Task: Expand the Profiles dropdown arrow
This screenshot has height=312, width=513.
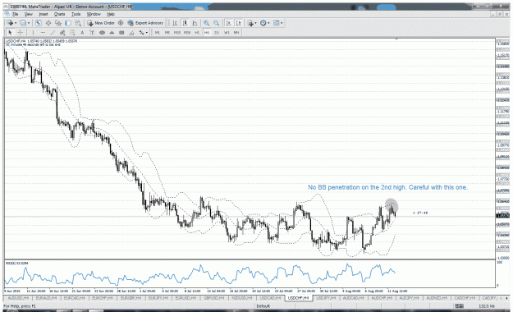Action: point(29,23)
